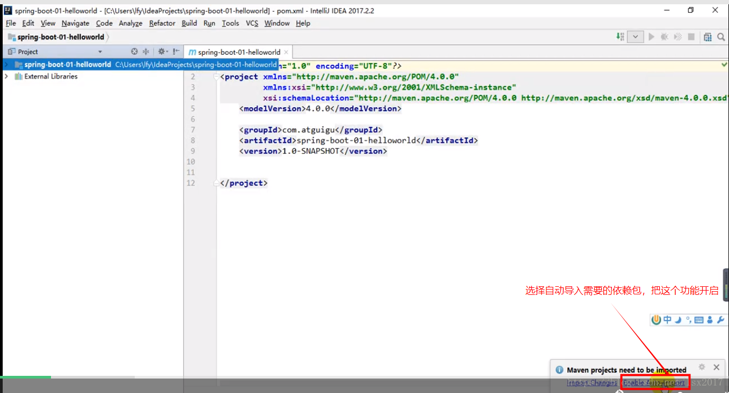This screenshot has width=729, height=393.
Task: Click the Project tool window title
Action: pos(28,52)
